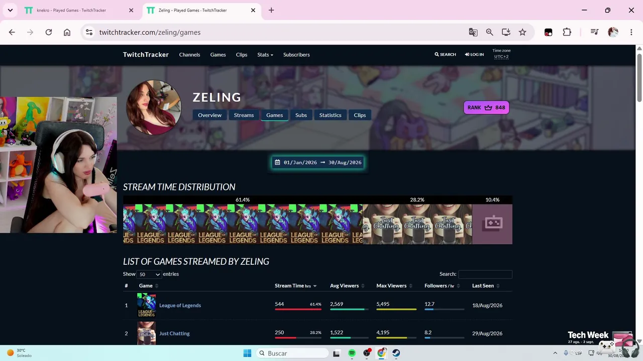Open the tab search dropdown arrow

tap(10, 10)
